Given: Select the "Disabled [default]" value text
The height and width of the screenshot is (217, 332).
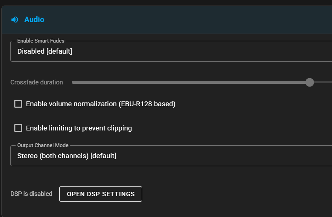Looking at the screenshot, I should (x=45, y=51).
